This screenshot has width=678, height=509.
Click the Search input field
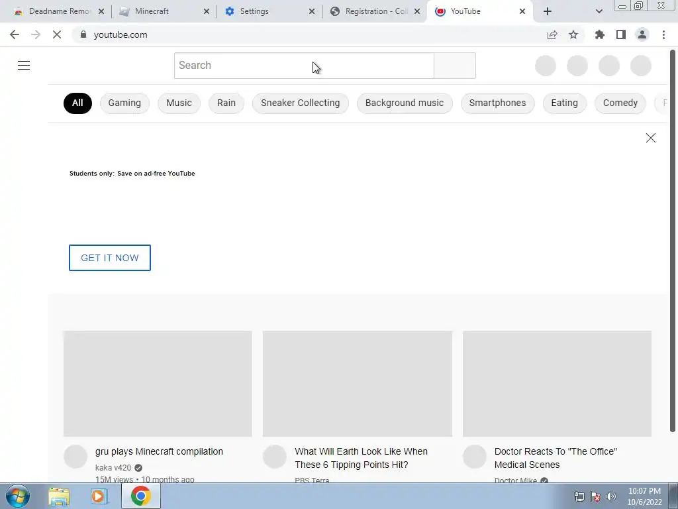(x=304, y=66)
